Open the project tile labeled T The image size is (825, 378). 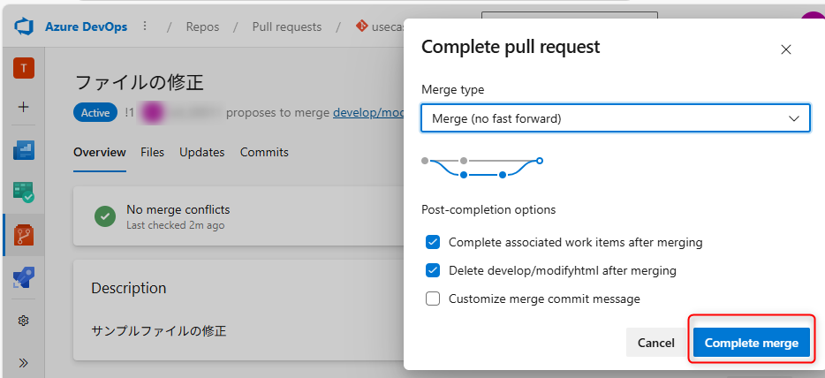pos(24,68)
